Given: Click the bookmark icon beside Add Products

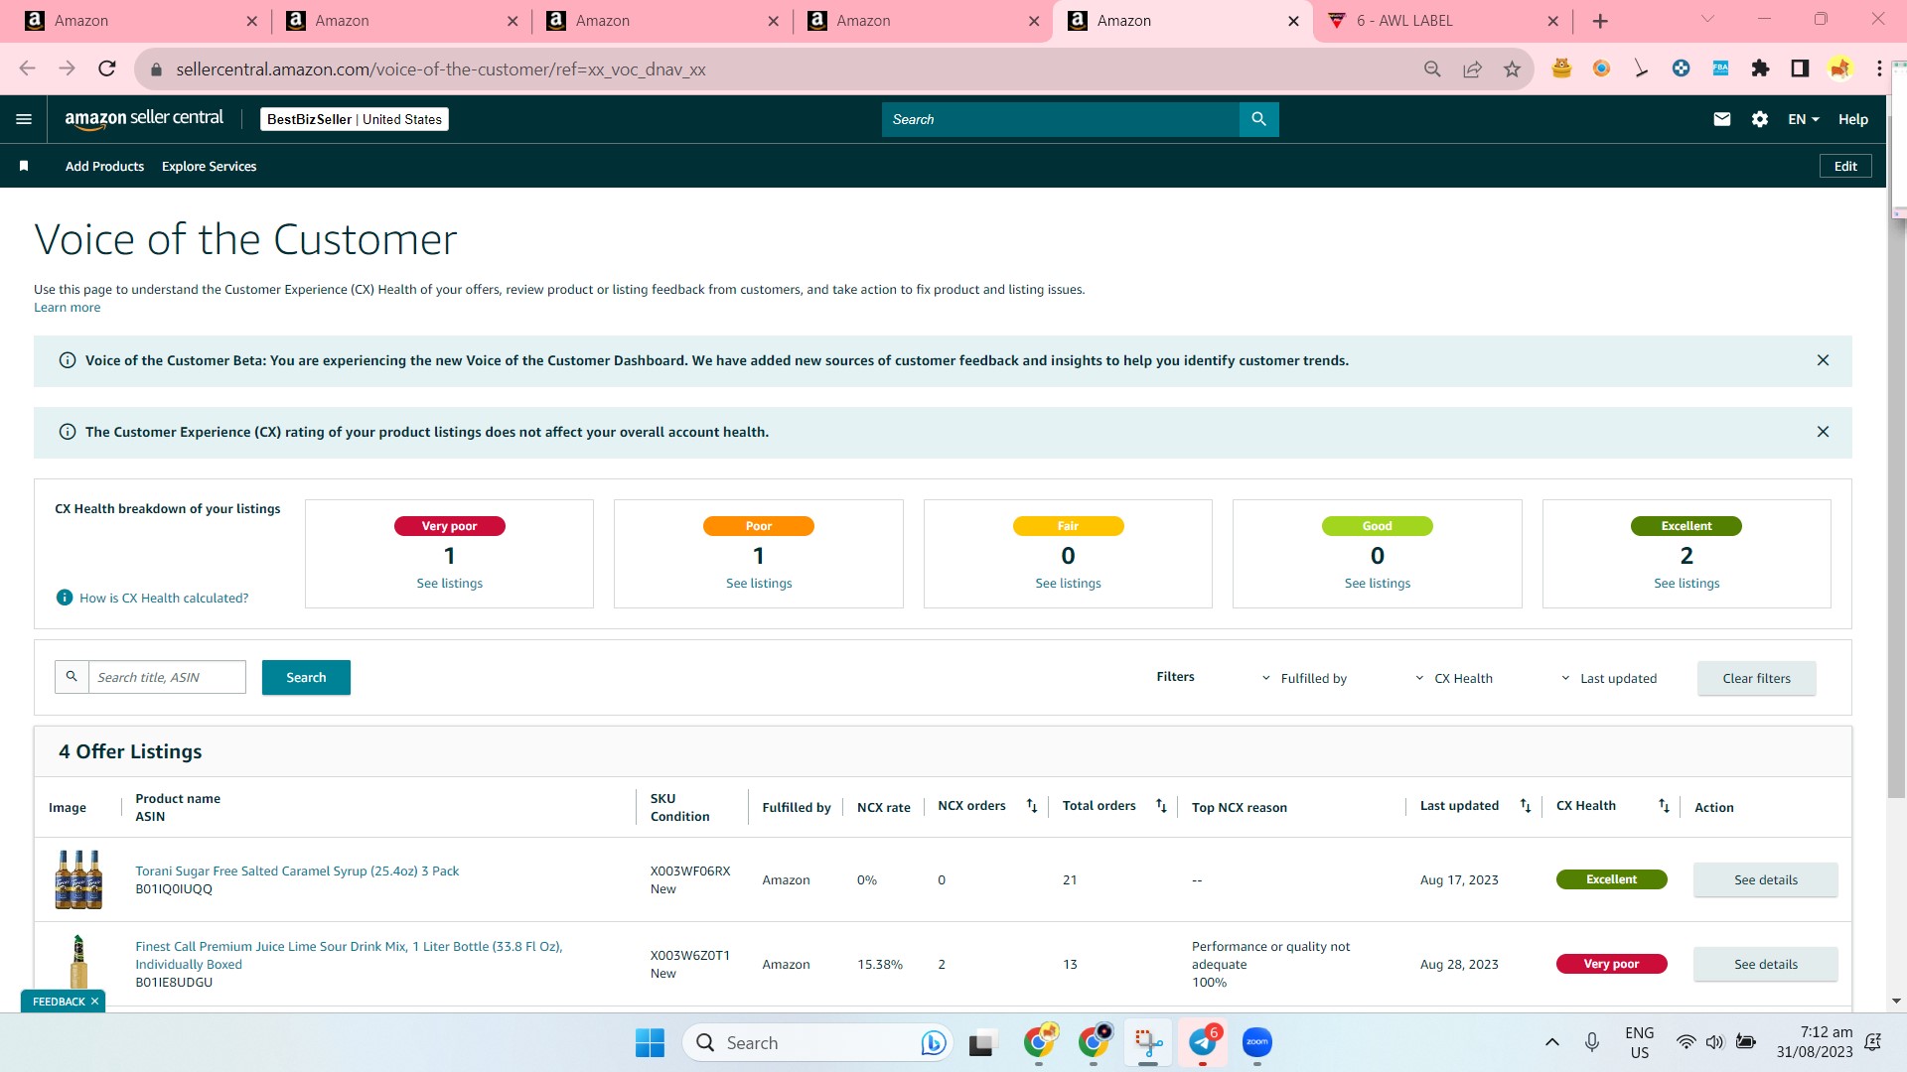Looking at the screenshot, I should click(24, 166).
